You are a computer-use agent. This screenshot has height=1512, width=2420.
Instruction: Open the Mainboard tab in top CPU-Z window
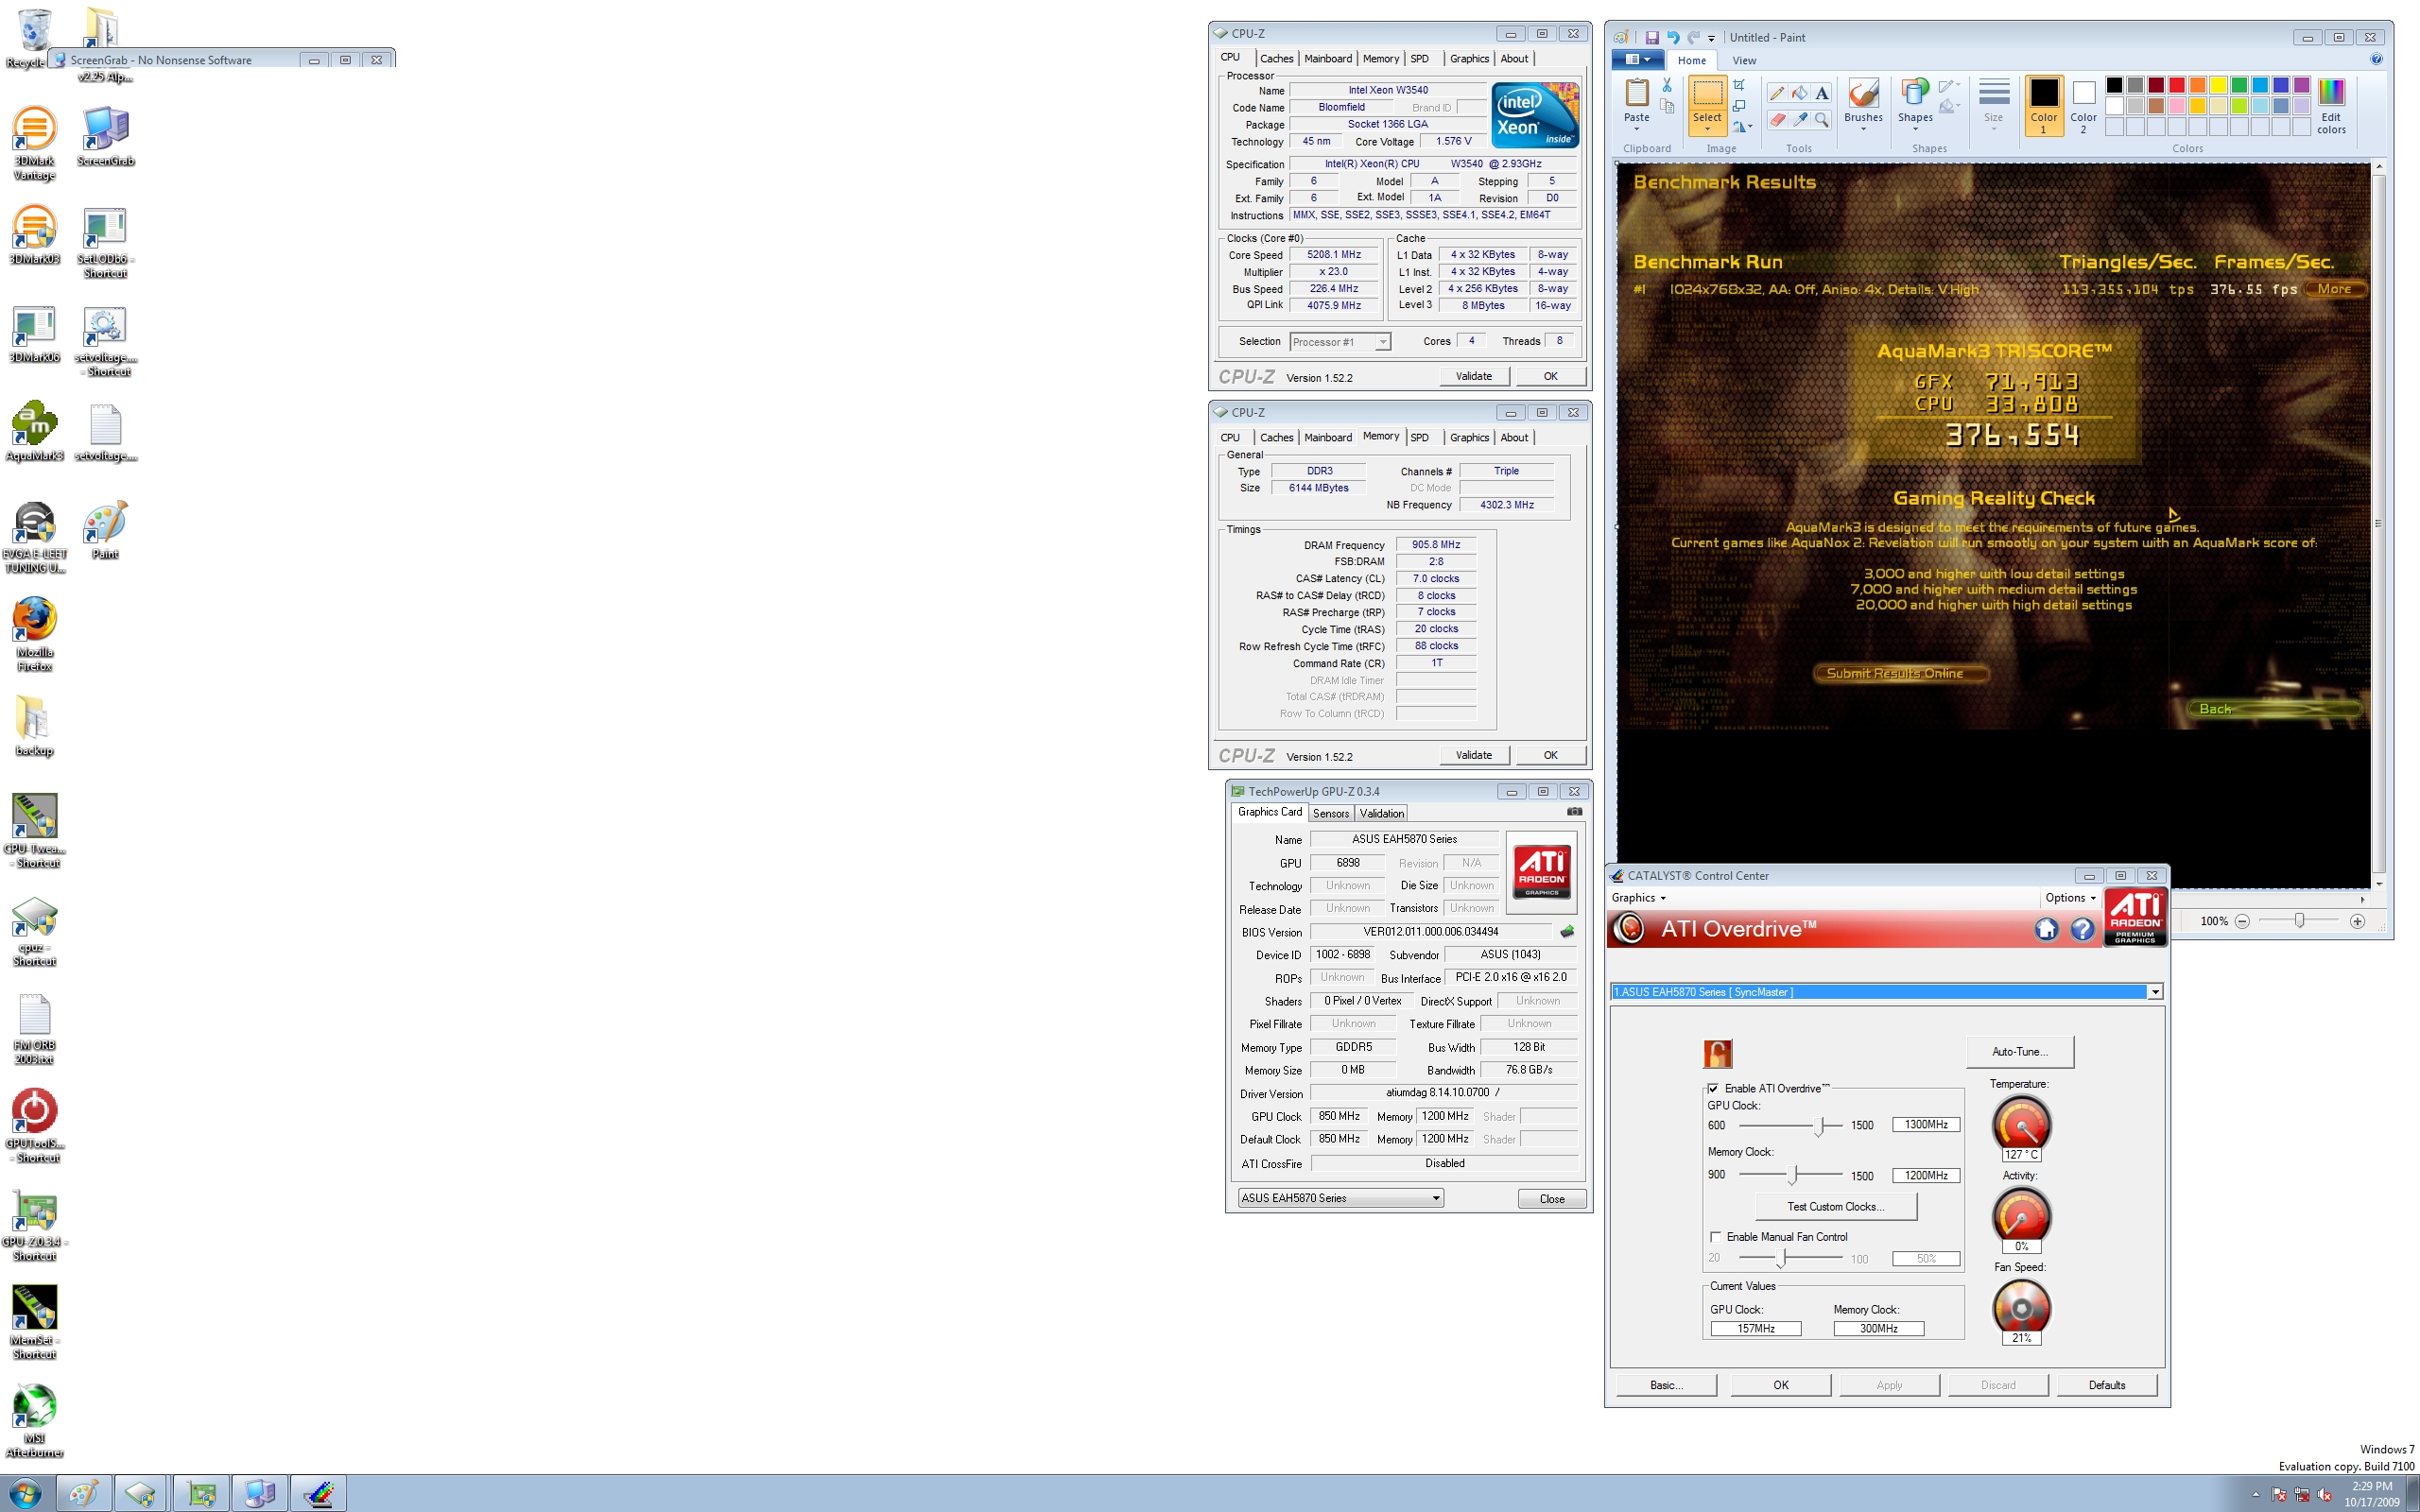tap(1327, 58)
